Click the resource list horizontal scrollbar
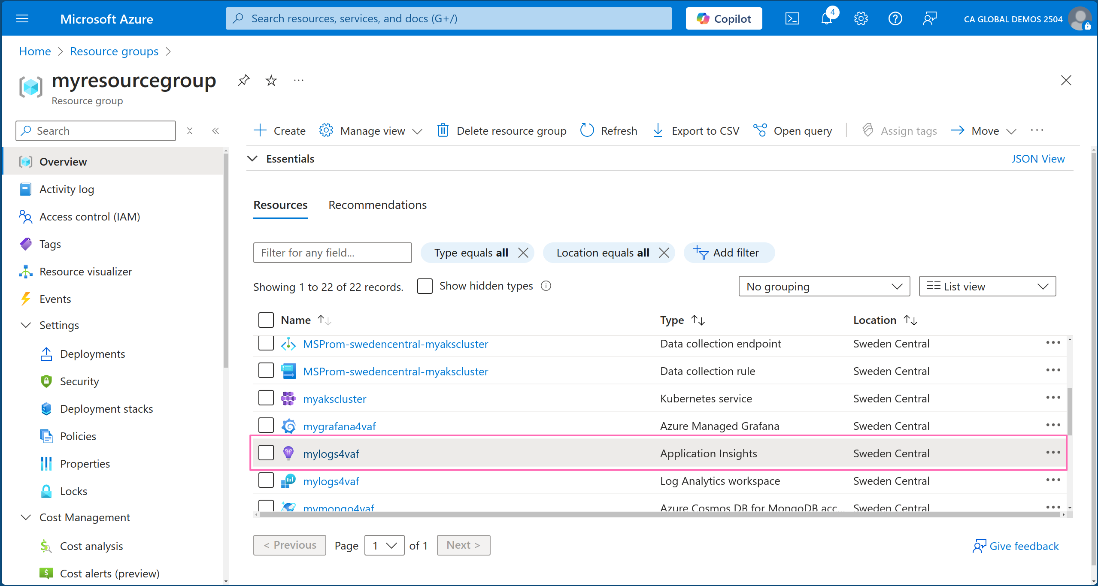The width and height of the screenshot is (1098, 586). click(659, 514)
